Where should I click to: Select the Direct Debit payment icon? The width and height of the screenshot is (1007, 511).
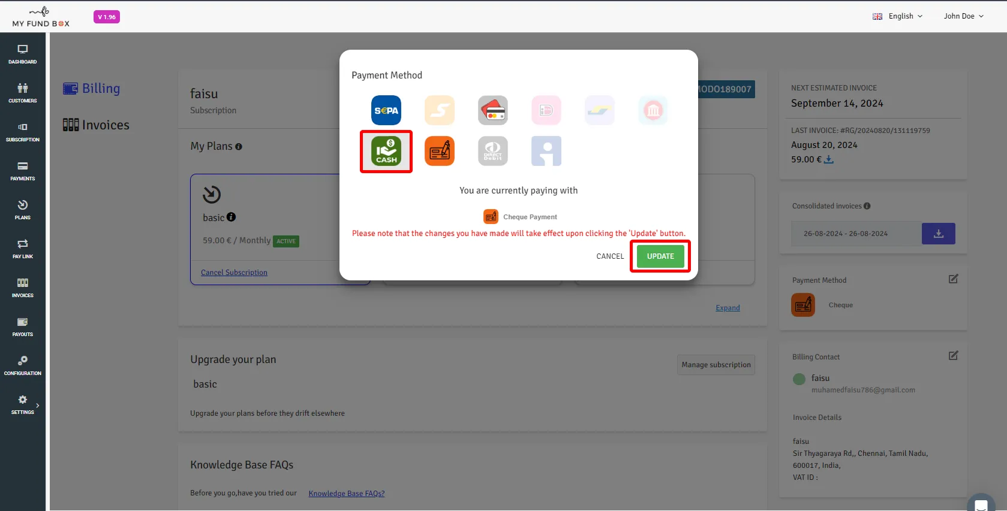click(x=493, y=151)
